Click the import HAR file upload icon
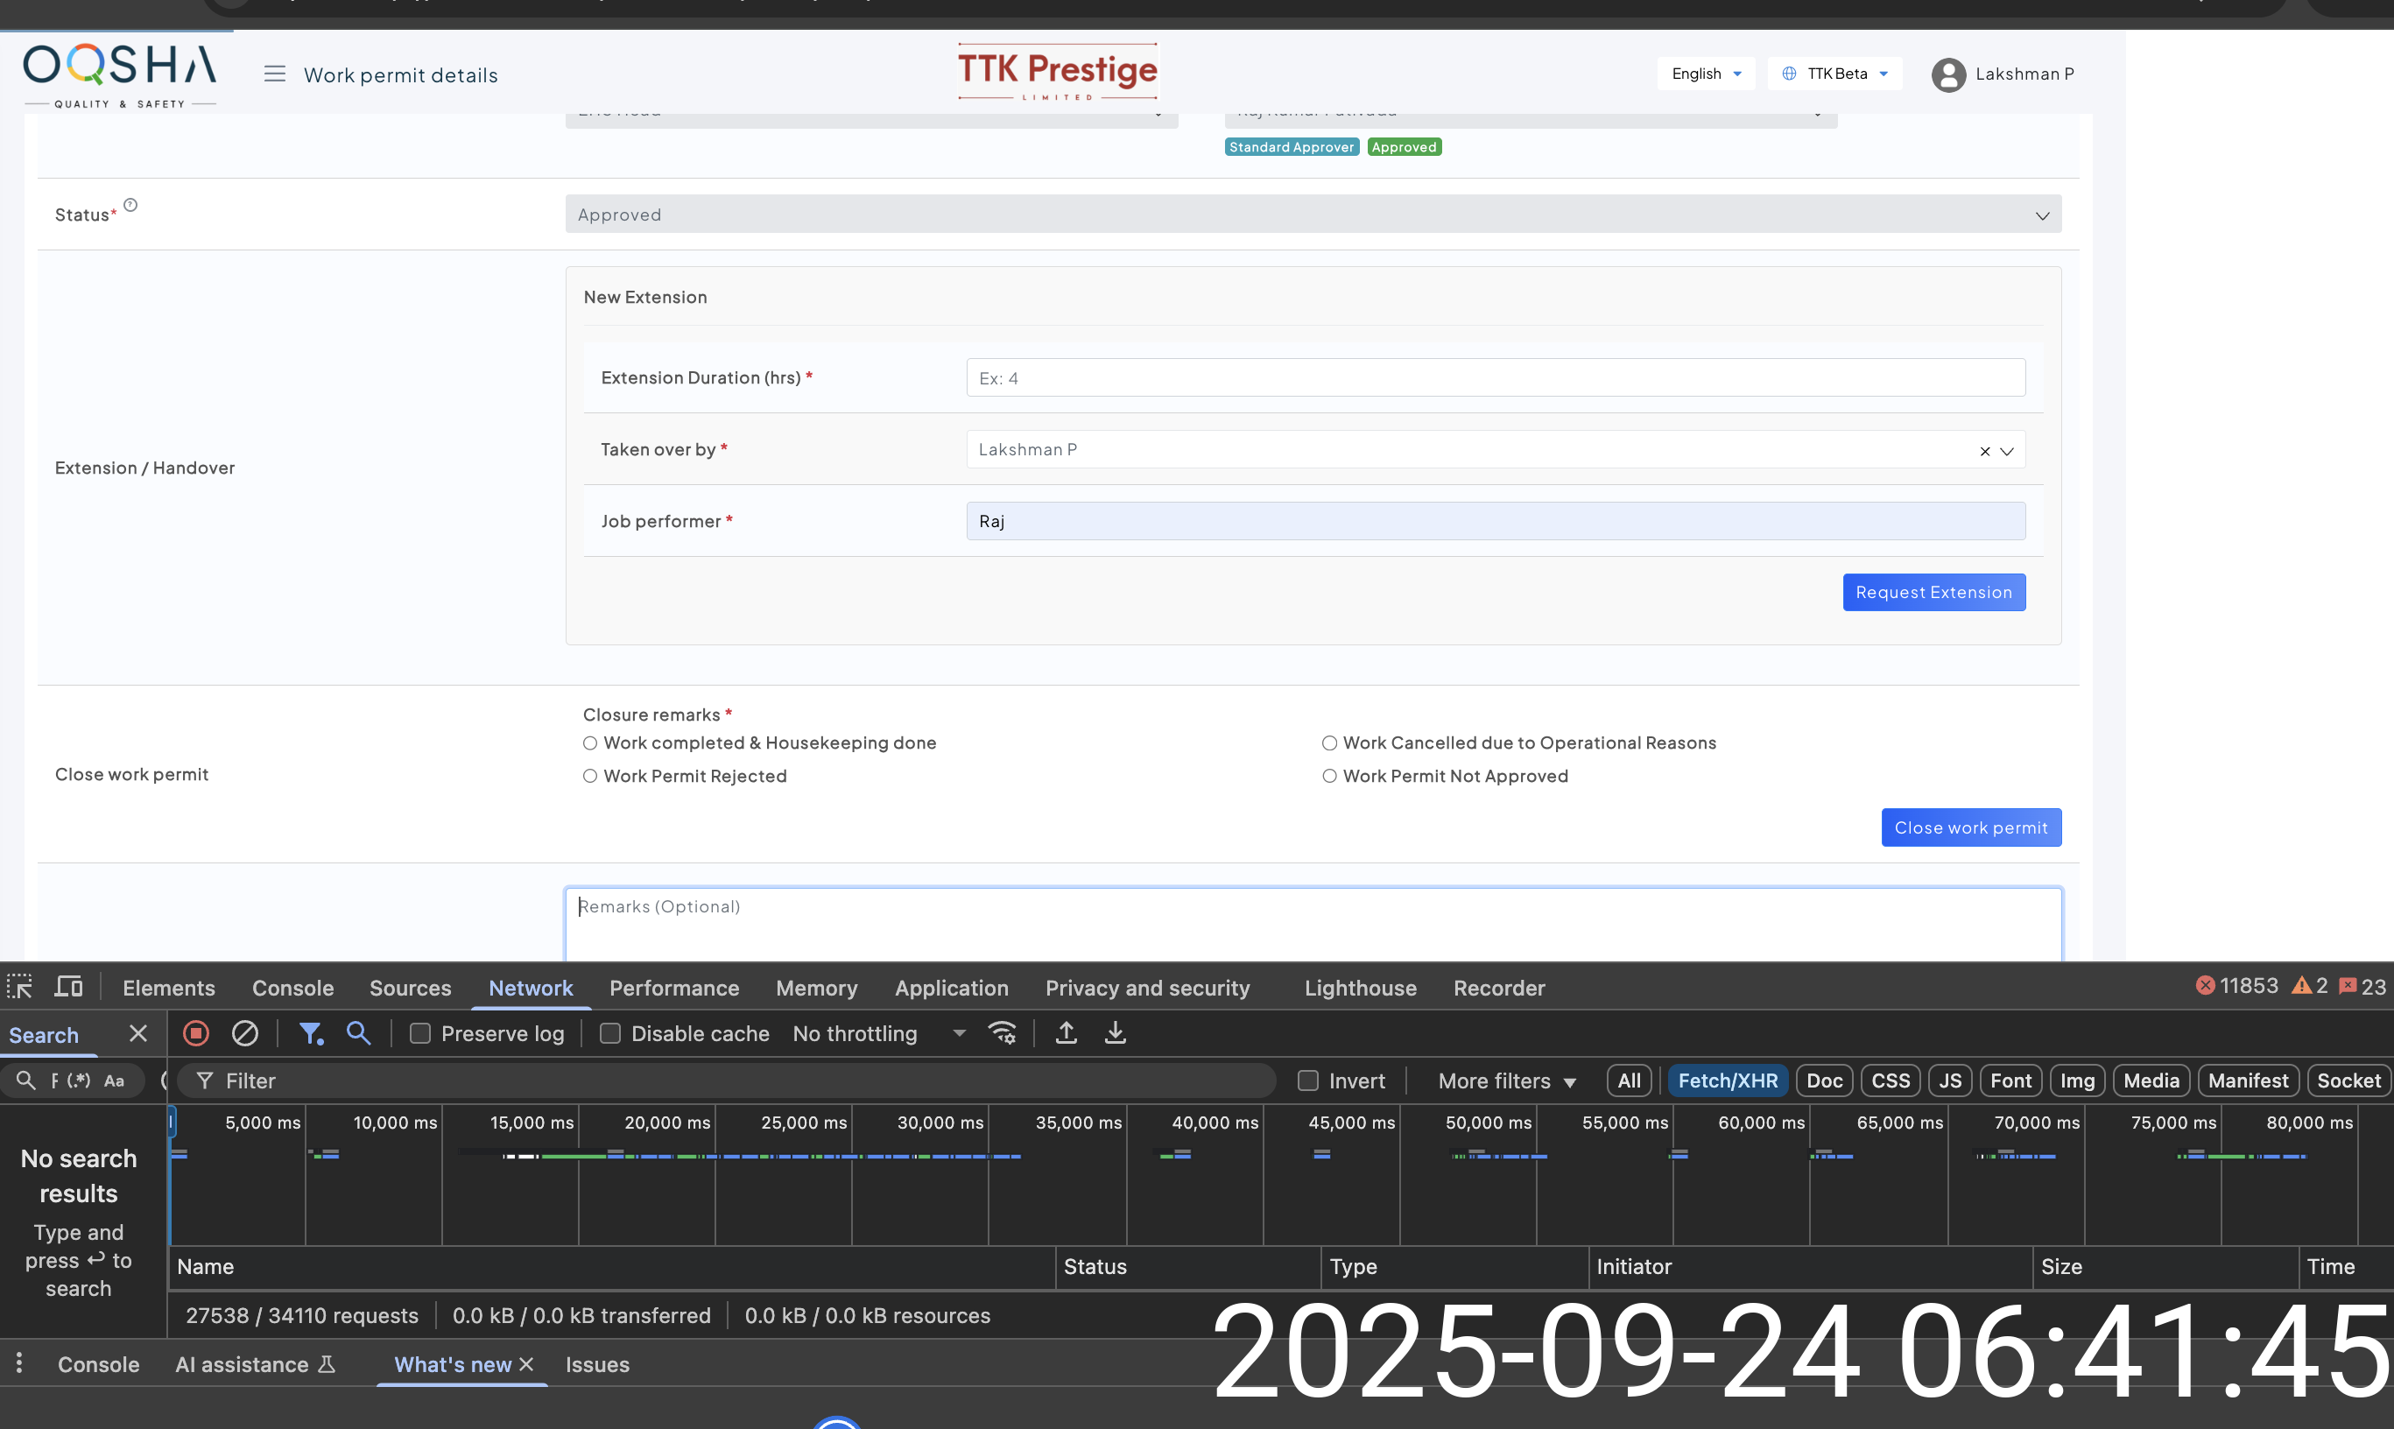Image resolution: width=2394 pixels, height=1429 pixels. point(1066,1033)
